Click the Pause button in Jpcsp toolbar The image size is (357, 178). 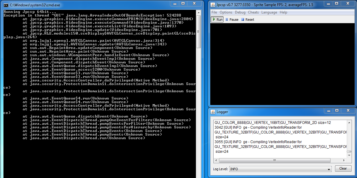(x=232, y=20)
